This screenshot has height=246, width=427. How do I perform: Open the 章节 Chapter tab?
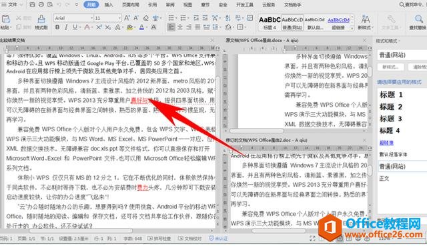pyautogui.click(x=205, y=5)
